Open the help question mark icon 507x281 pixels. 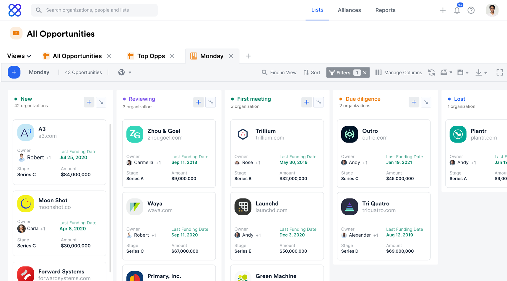click(x=471, y=10)
